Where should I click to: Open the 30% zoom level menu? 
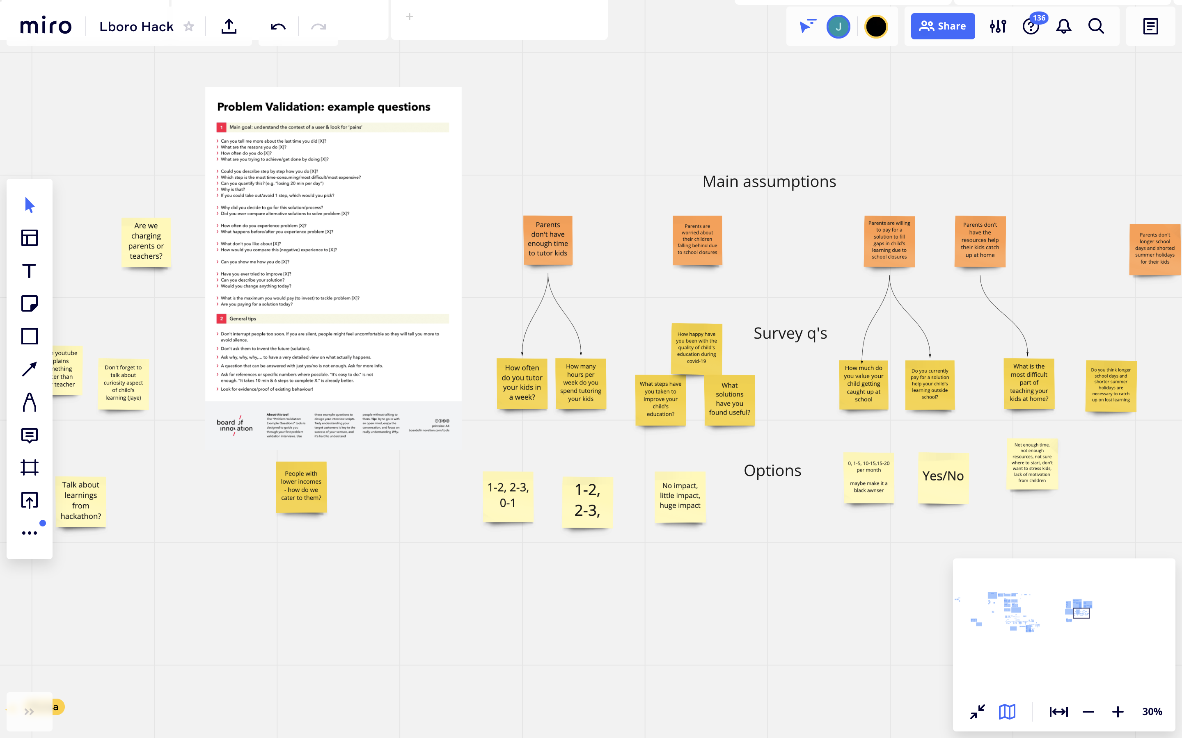click(x=1152, y=712)
